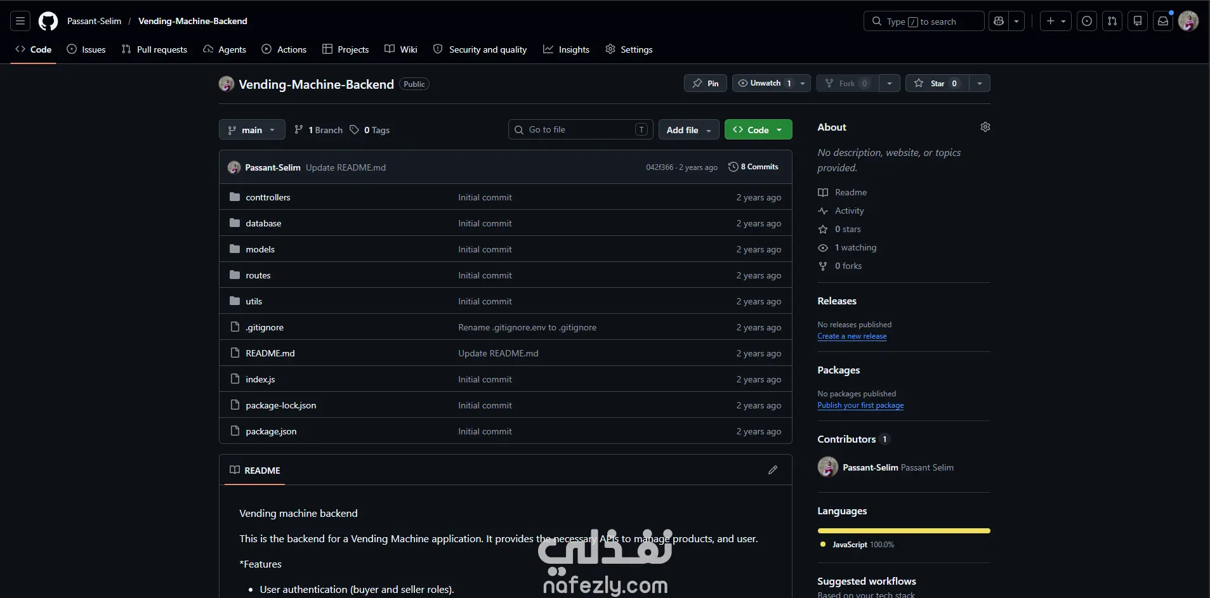Image resolution: width=1210 pixels, height=598 pixels.
Task: View the 8 Commits history
Action: pos(753,167)
